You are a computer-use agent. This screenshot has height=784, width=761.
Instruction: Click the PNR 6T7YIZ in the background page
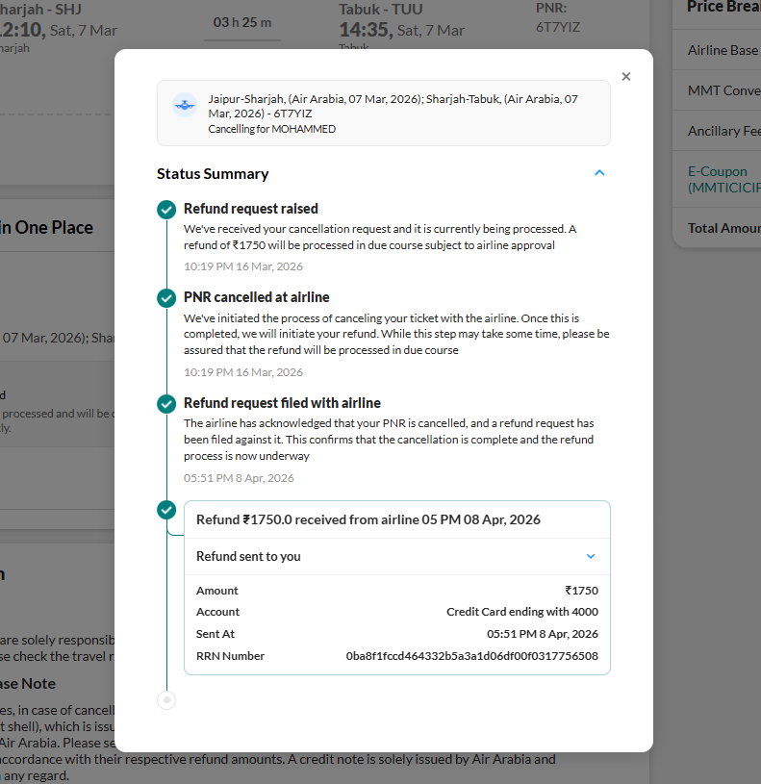click(558, 27)
